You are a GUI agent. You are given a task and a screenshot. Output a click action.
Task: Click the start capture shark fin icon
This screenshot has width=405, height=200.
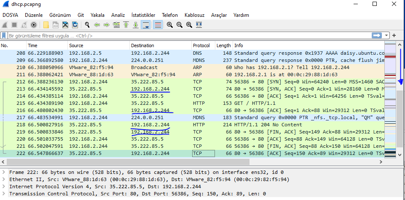click(5, 25)
